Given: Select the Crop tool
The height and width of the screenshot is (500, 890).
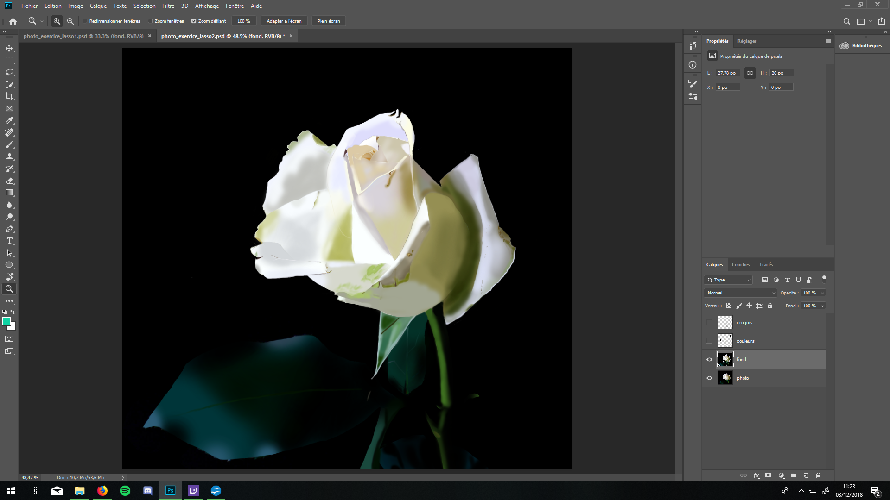Looking at the screenshot, I should click(9, 96).
